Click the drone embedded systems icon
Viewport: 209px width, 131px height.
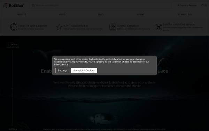[x=158, y=27]
